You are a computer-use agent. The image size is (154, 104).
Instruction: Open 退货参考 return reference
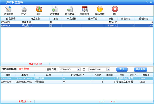[69, 10]
